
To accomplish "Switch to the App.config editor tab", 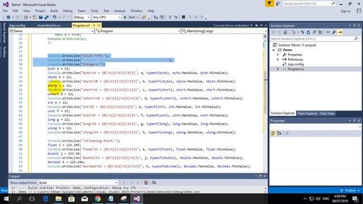I will coord(17,25).
